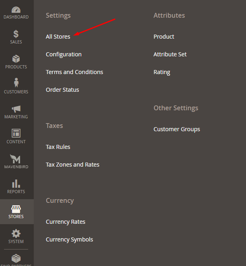Screen dimensions: 246x266
Task: Open the Find Partners blocks icon
Action: pyautogui.click(x=16, y=258)
